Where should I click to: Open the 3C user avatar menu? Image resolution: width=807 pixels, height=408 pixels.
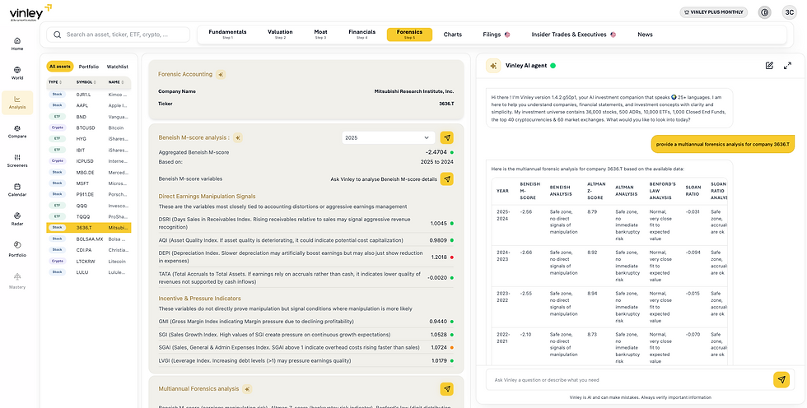click(789, 12)
